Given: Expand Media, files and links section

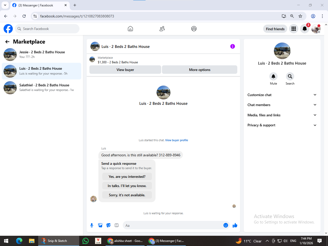Looking at the screenshot, I should pos(282,115).
